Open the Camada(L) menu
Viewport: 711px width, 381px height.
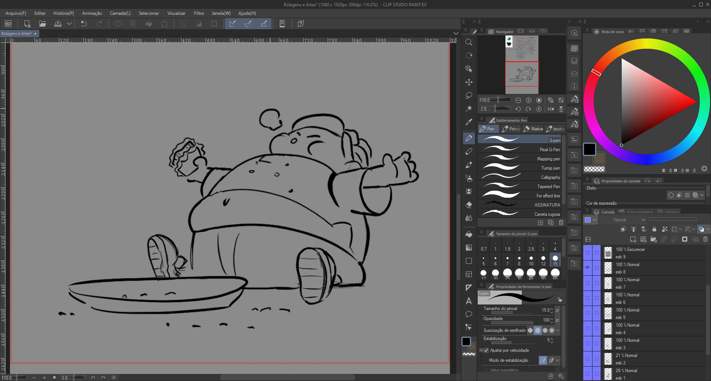(x=120, y=13)
